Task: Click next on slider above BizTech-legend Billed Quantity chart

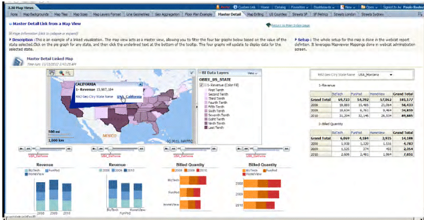Action: coord(287,149)
